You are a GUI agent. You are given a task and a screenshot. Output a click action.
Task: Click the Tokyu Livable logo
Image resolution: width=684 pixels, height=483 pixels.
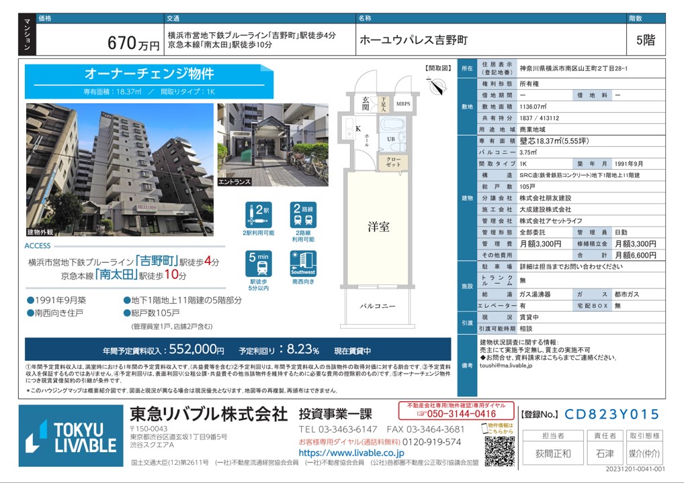(x=71, y=435)
